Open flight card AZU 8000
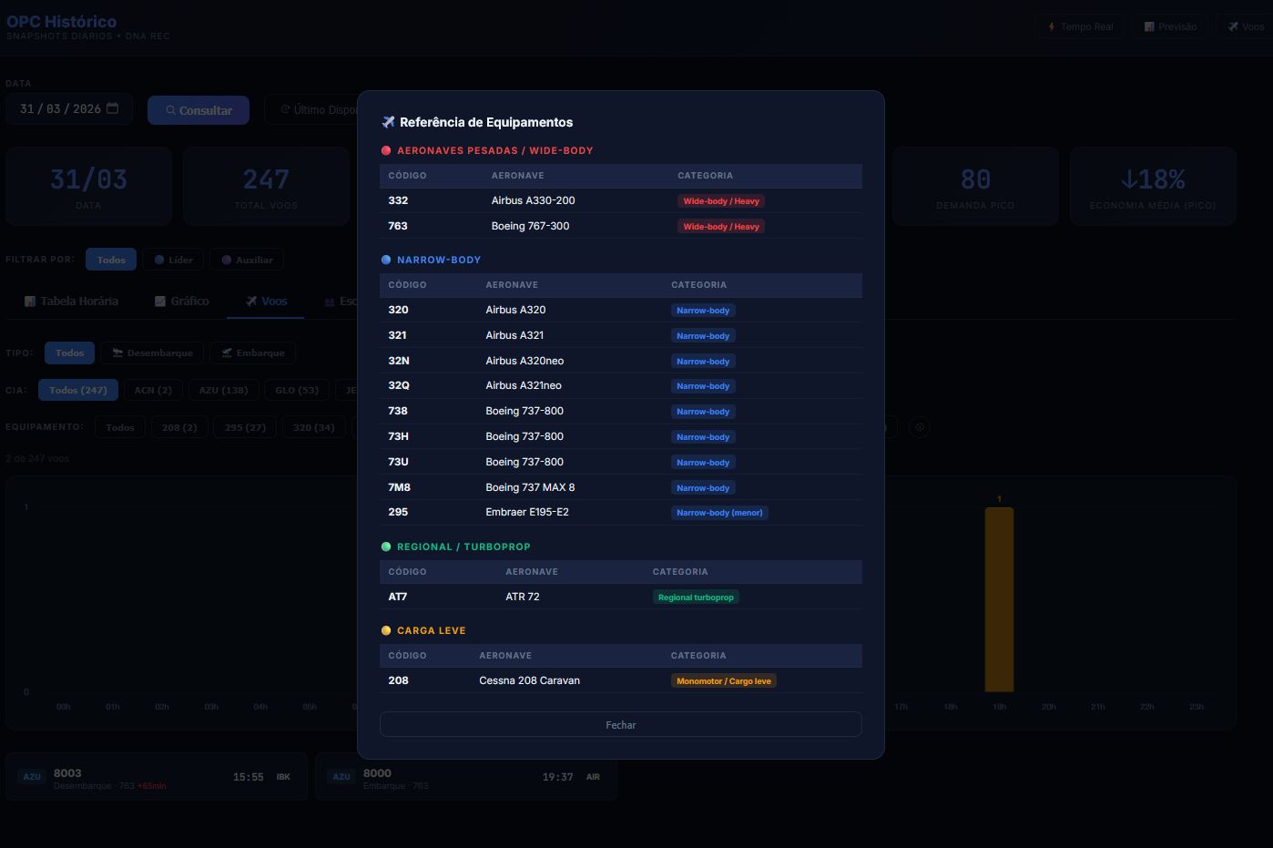Viewport: 1273px width, 848px height. (466, 777)
